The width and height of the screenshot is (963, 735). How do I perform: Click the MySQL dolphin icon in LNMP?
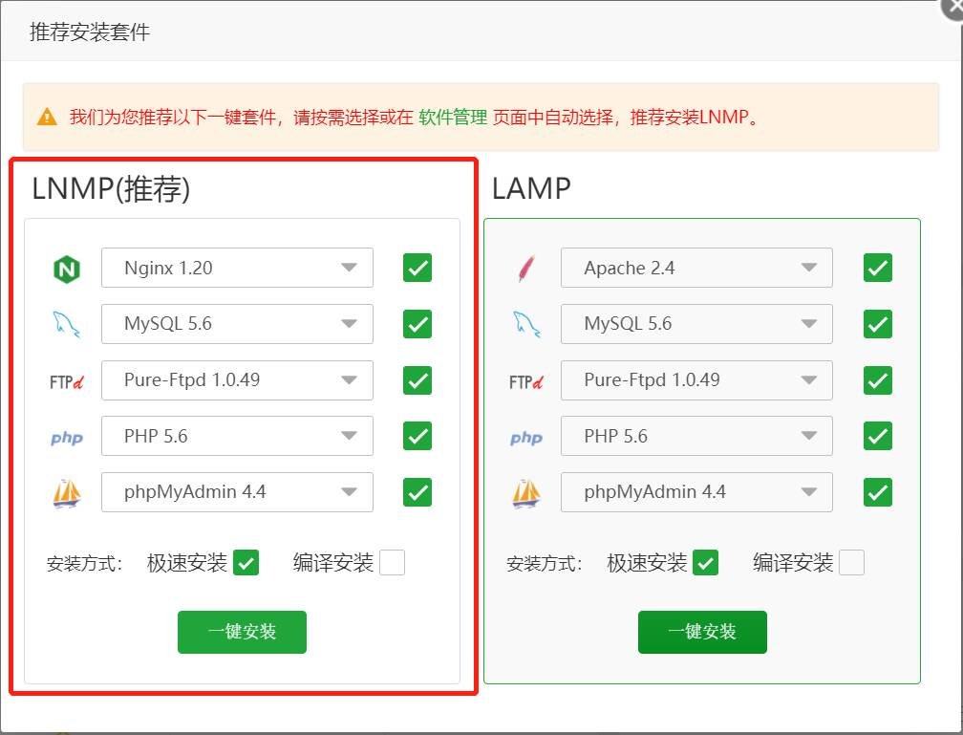click(x=66, y=324)
